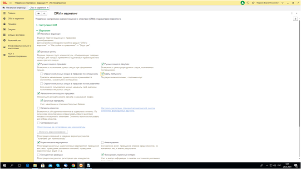This screenshot has width=301, height=169.
Task: Open Склад и доставка section in sidebar
Action: pyautogui.click(x=16, y=35)
